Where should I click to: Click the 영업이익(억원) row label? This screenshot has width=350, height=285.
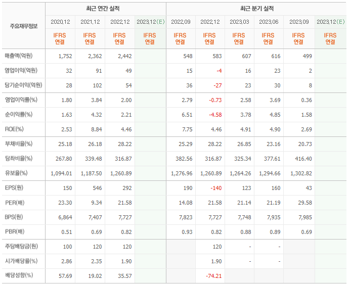pos(21,70)
